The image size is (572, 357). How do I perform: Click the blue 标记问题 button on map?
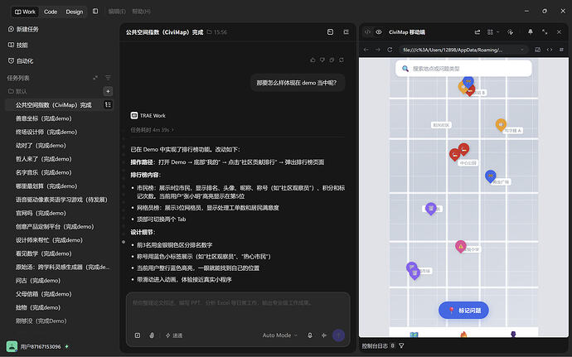(x=463, y=311)
